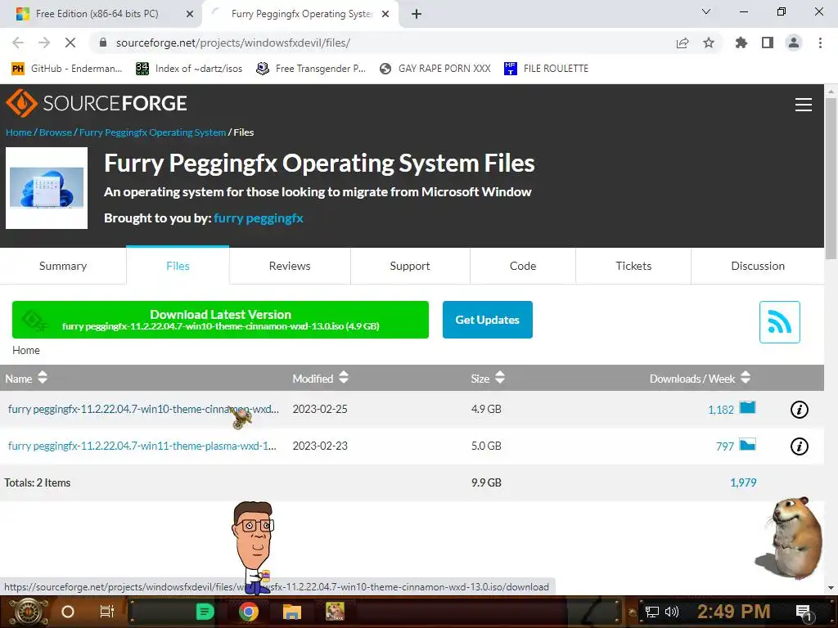The width and height of the screenshot is (838, 628).
Task: Go back to the previous page
Action: coord(18,43)
